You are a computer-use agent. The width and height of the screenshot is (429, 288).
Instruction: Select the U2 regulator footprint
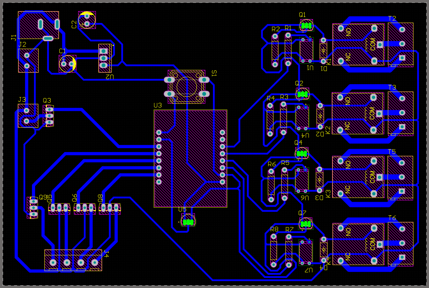tap(105, 58)
